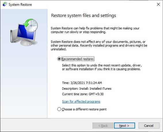The width and height of the screenshot is (163, 132).
Task: Click the System Restore title bar icon
Action: coord(5,4)
